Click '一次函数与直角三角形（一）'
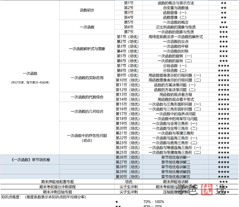The image size is (239, 207). coord(176,138)
